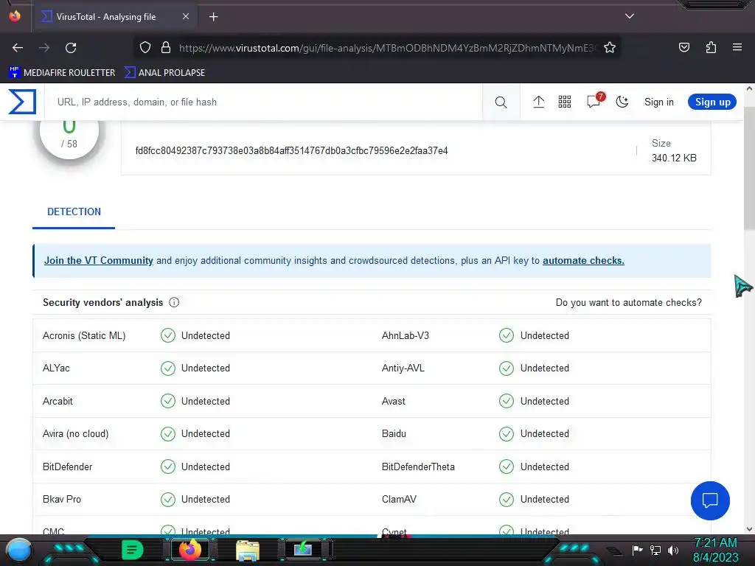
Task: Click the Avira (no cloud) vendor name
Action: click(x=76, y=433)
